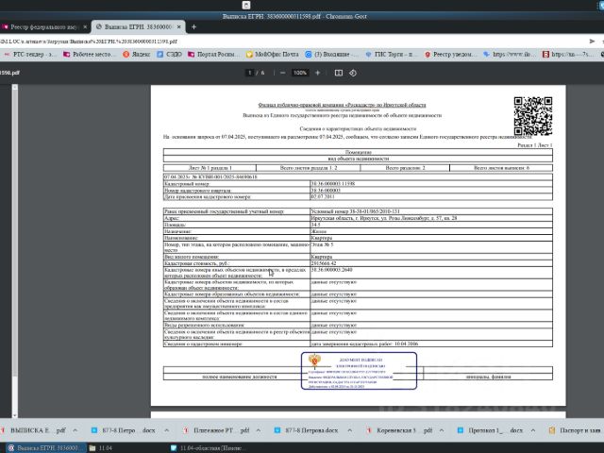Viewport: 604px width, 453px height.
Task: Zoom in the PDF document
Action: [x=317, y=73]
